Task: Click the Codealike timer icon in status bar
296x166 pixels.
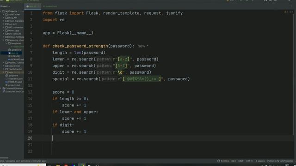Action: point(219,161)
